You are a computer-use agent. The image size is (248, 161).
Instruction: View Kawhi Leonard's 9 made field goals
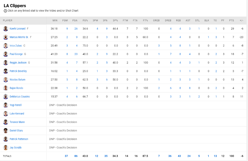[67, 29]
